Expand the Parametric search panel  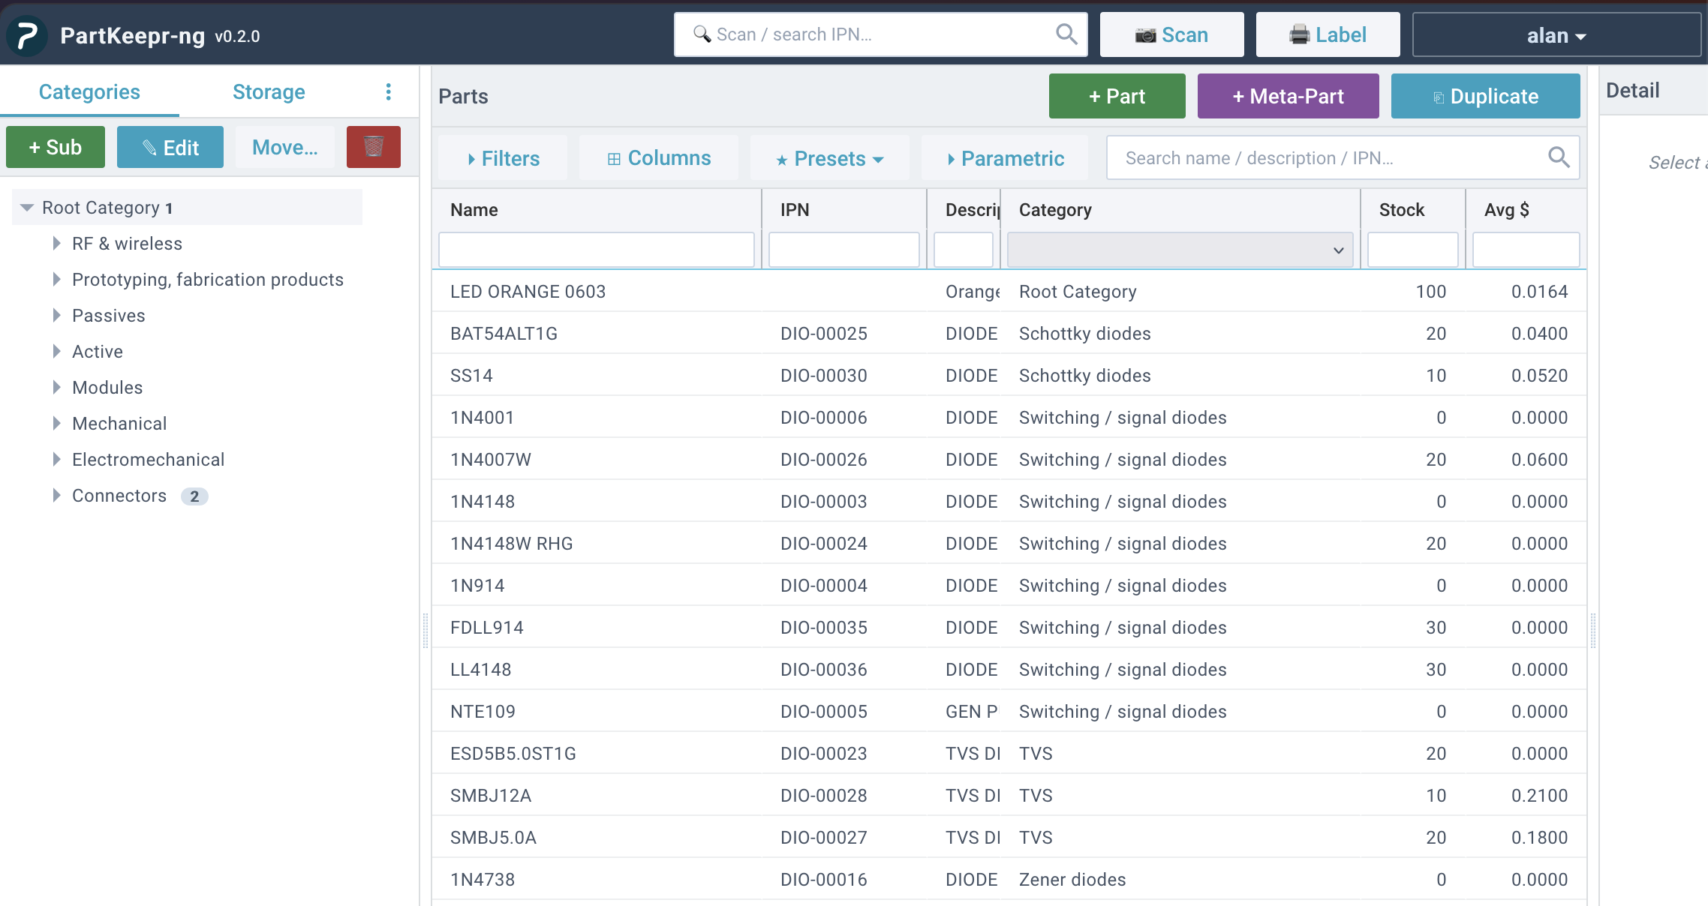(1005, 158)
